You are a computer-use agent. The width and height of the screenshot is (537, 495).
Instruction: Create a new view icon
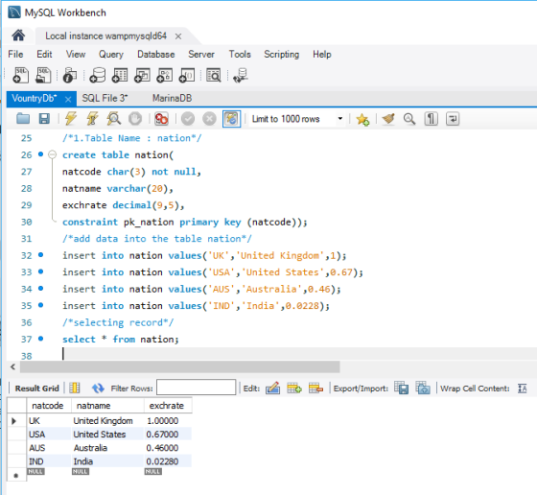(x=142, y=75)
